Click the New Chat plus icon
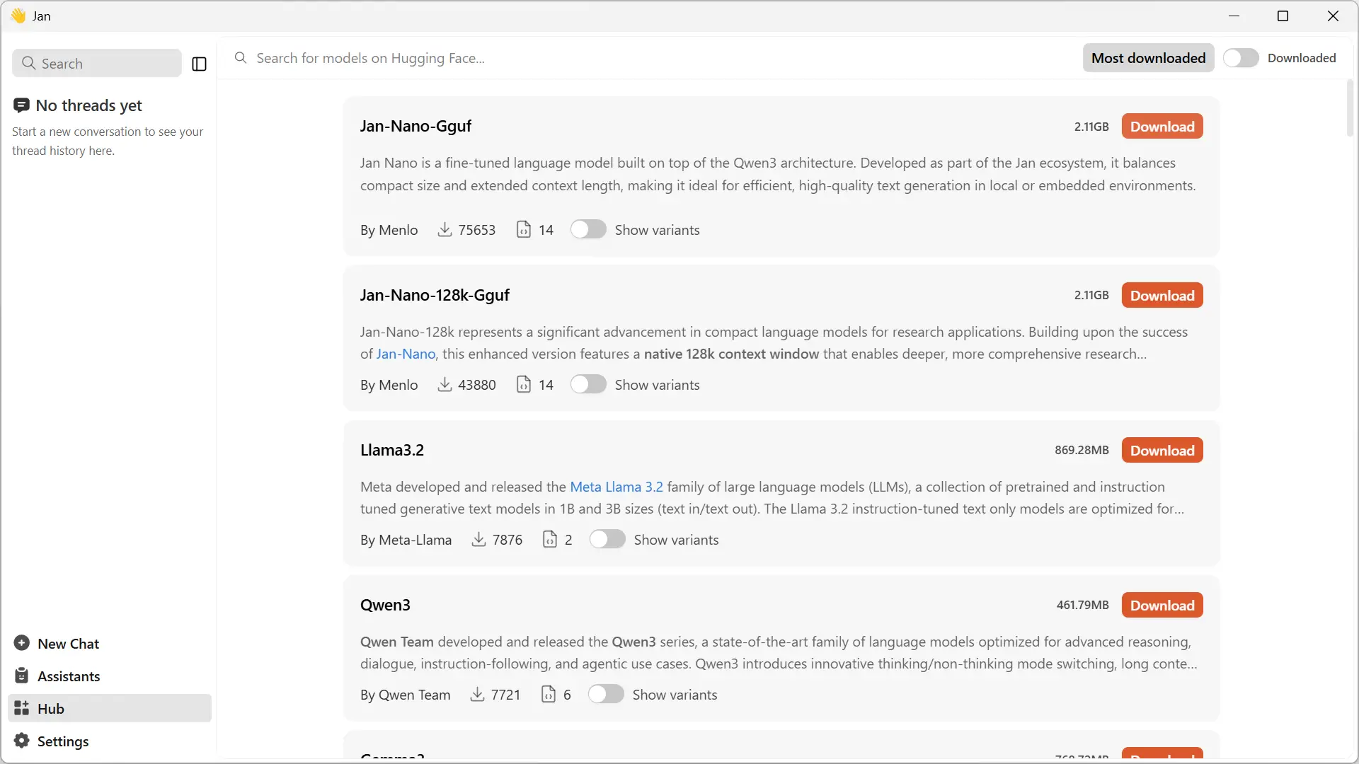Screen dimensions: 1359x764 tap(22, 643)
